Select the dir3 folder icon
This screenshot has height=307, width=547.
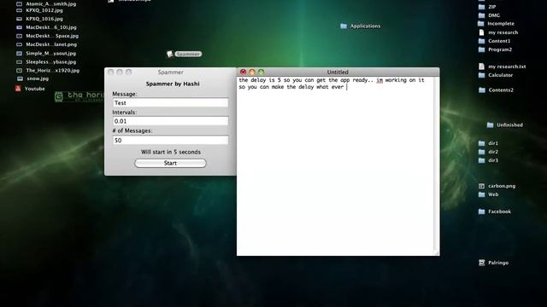(482, 160)
